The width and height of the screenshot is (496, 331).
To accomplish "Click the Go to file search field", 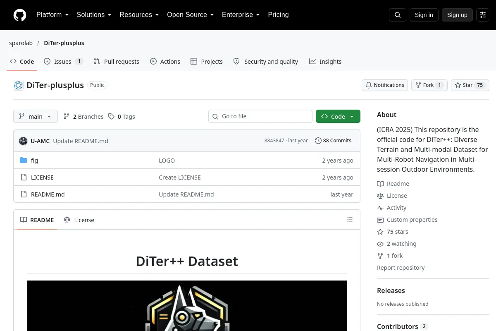I will point(260,116).
